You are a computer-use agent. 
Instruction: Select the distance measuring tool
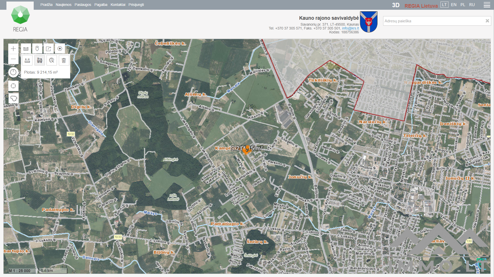(x=27, y=61)
